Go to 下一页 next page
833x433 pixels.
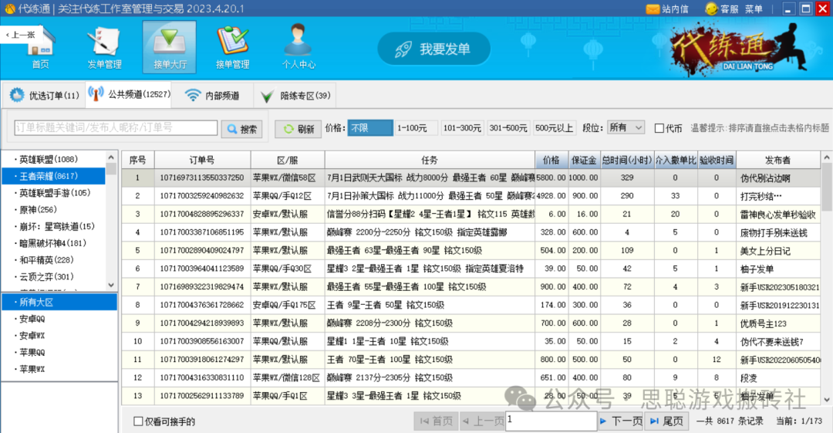pyautogui.click(x=620, y=421)
